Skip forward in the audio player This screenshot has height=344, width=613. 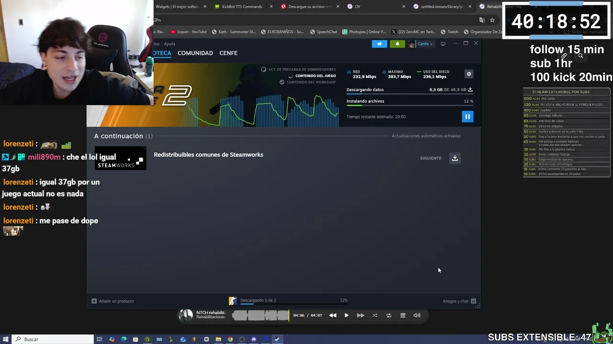[x=360, y=315]
